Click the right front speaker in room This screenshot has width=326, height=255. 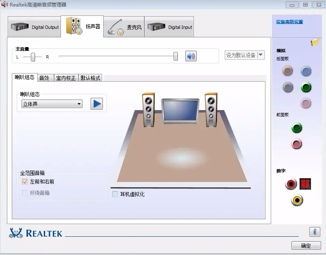[x=211, y=110]
